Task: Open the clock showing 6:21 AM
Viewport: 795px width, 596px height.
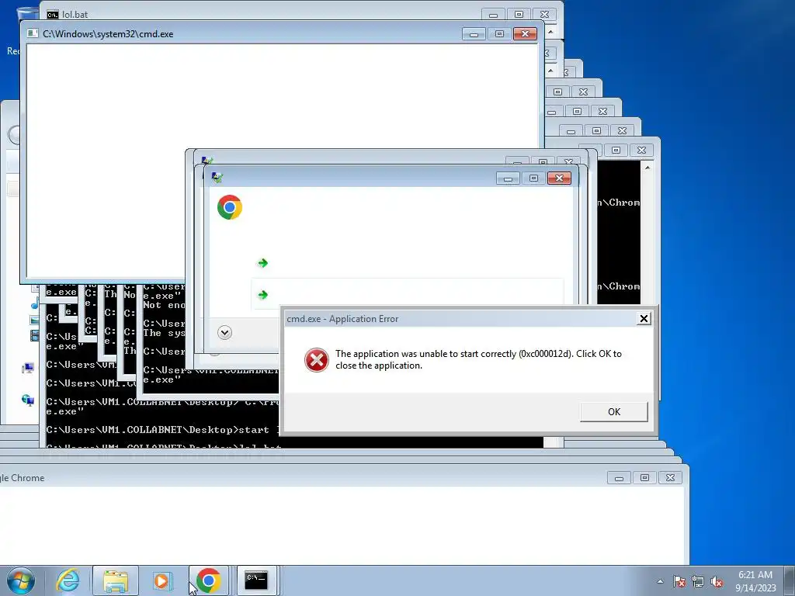Action: [x=755, y=575]
